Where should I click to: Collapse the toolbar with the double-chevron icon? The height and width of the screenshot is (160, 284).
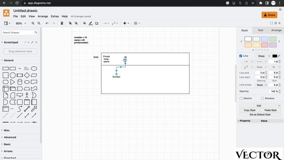coord(280,23)
